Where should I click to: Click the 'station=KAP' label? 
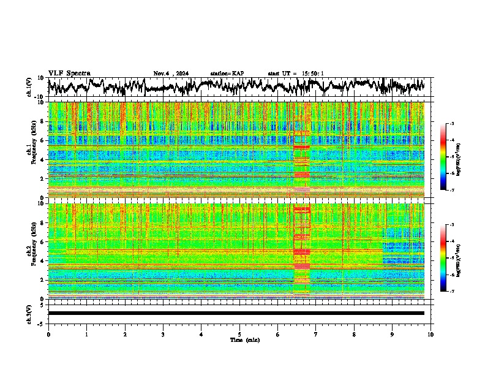click(227, 74)
